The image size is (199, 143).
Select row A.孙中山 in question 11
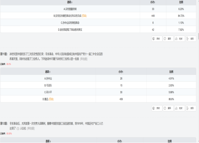coord(98,79)
